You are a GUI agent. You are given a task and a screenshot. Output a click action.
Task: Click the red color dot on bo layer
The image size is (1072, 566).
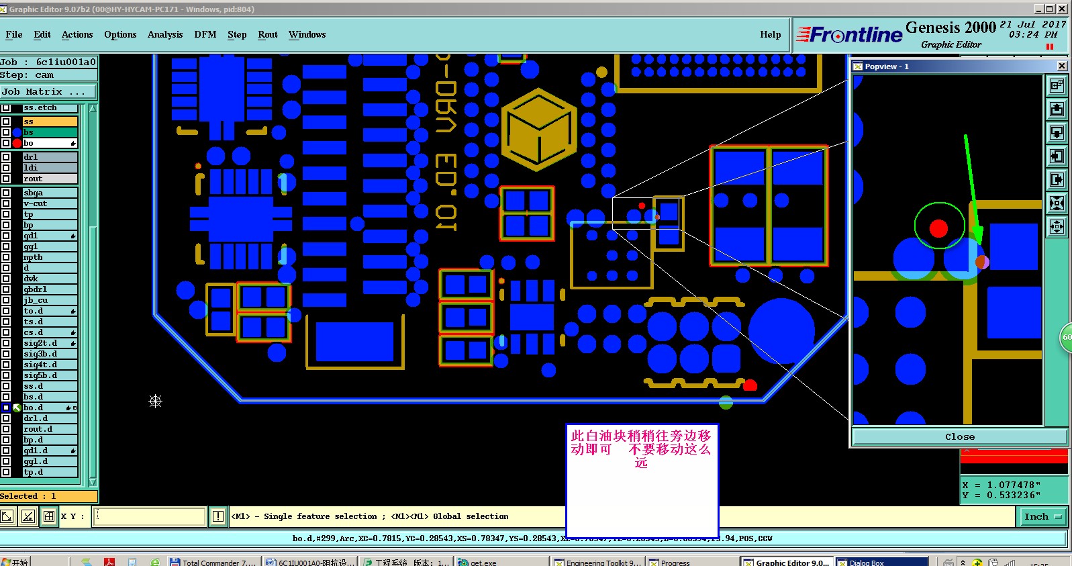(17, 143)
